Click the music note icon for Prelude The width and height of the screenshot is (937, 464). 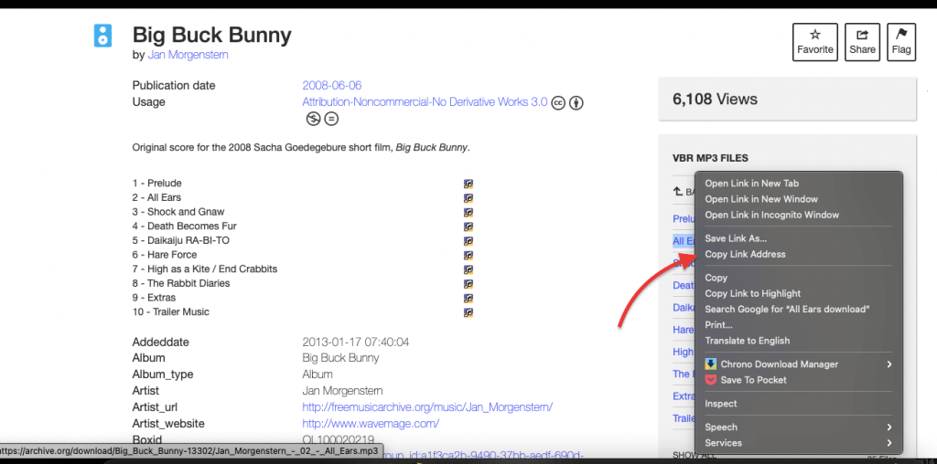pos(468,184)
